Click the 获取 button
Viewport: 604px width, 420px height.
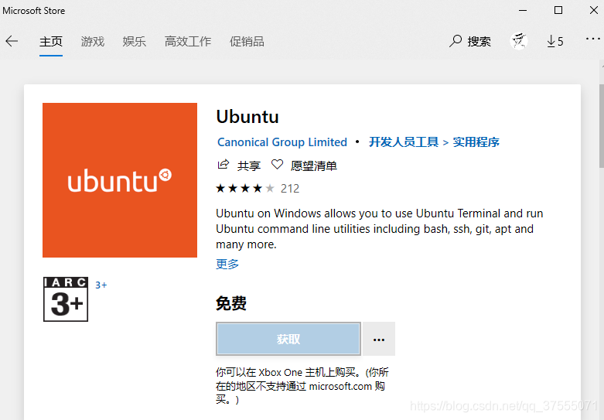(288, 339)
